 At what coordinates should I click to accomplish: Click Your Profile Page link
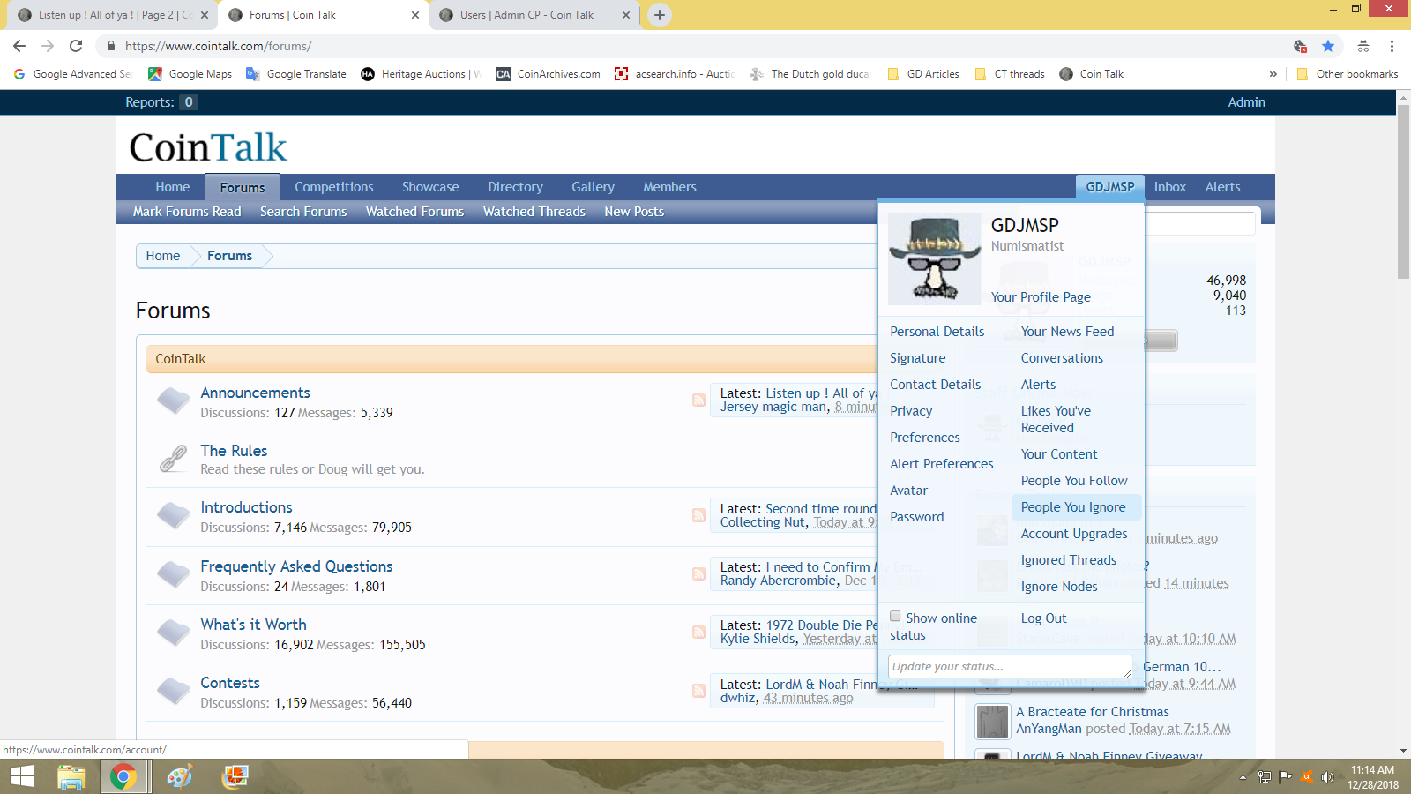1041,297
